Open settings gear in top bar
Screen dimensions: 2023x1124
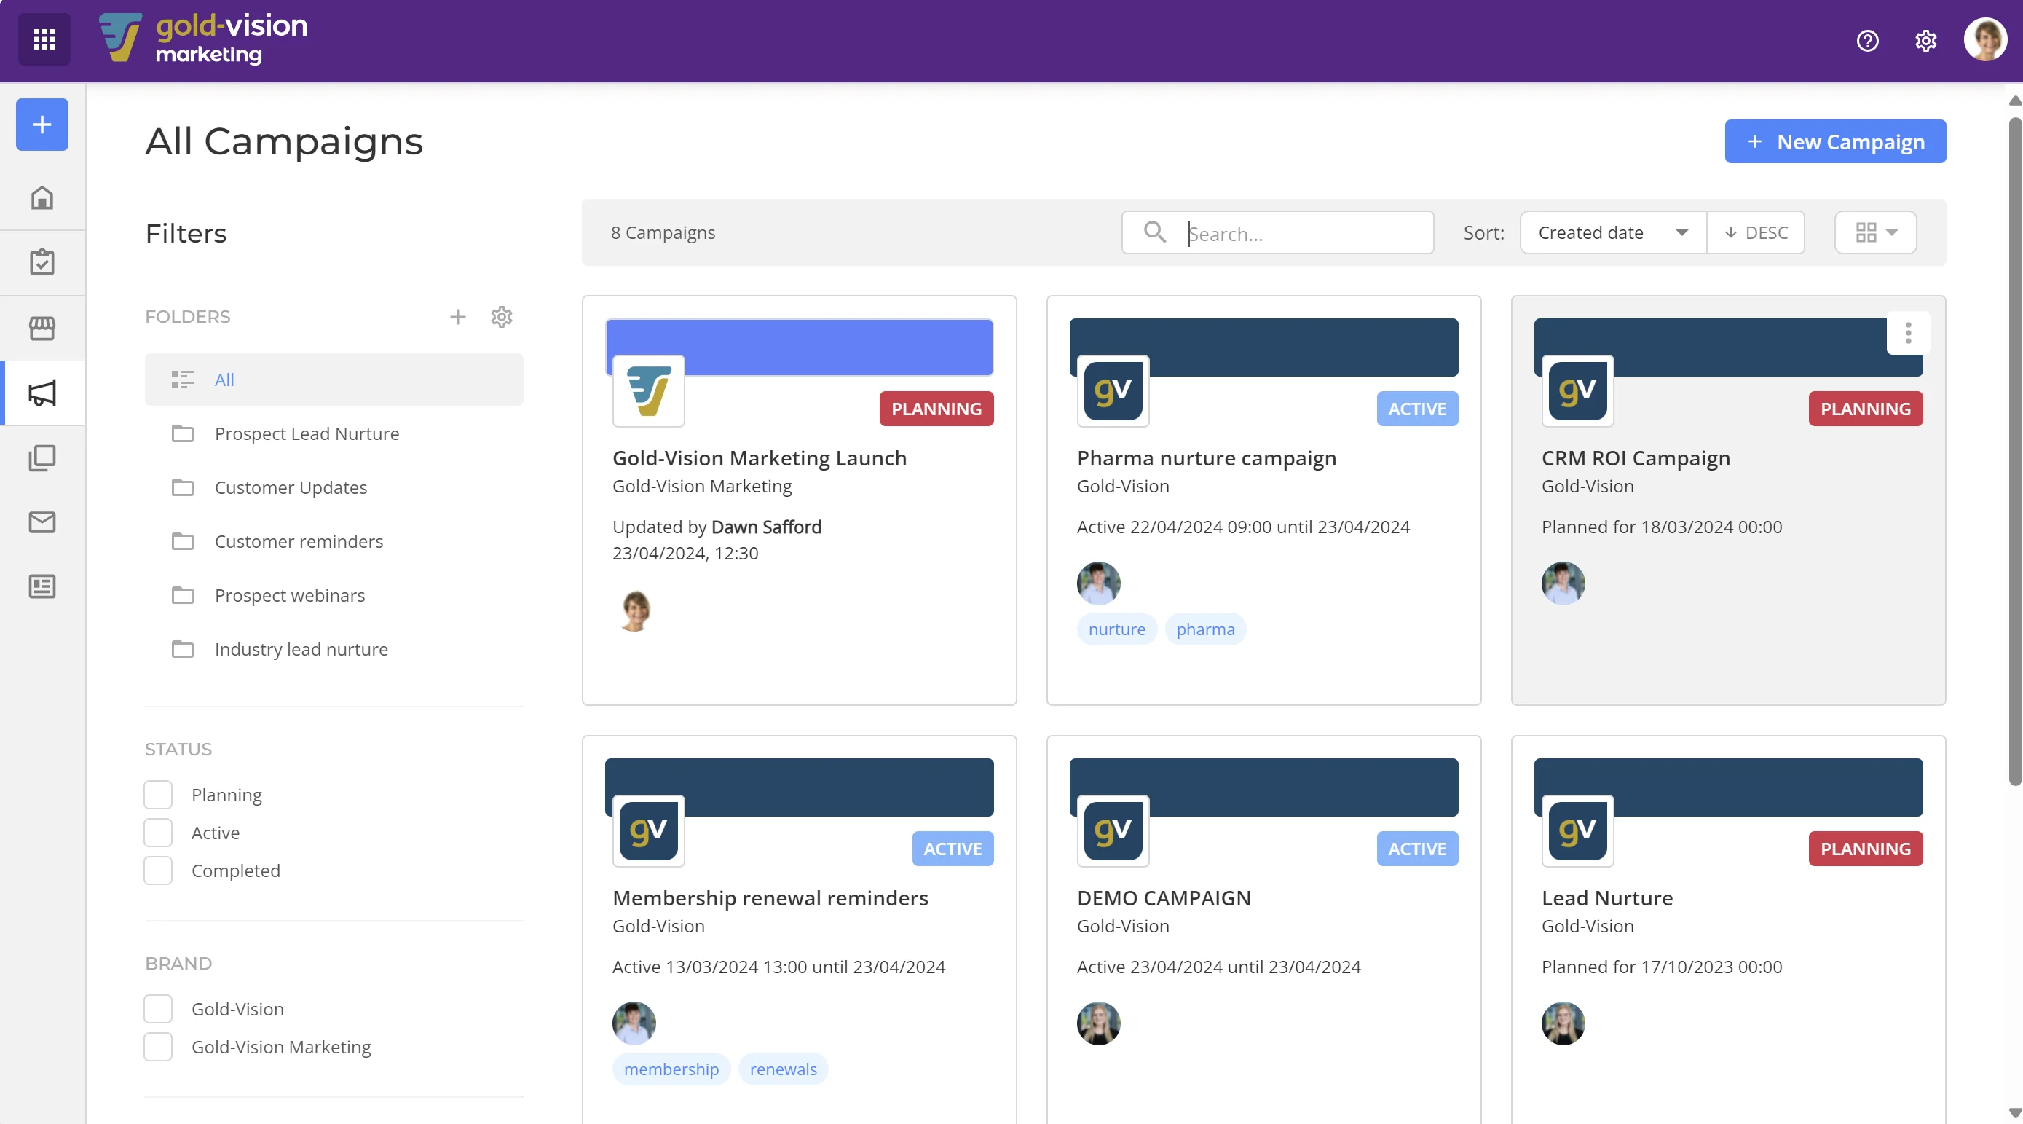(x=1925, y=40)
